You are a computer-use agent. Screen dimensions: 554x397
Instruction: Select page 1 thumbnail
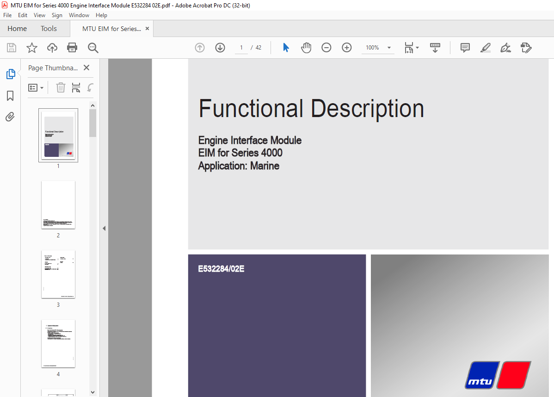coord(58,136)
